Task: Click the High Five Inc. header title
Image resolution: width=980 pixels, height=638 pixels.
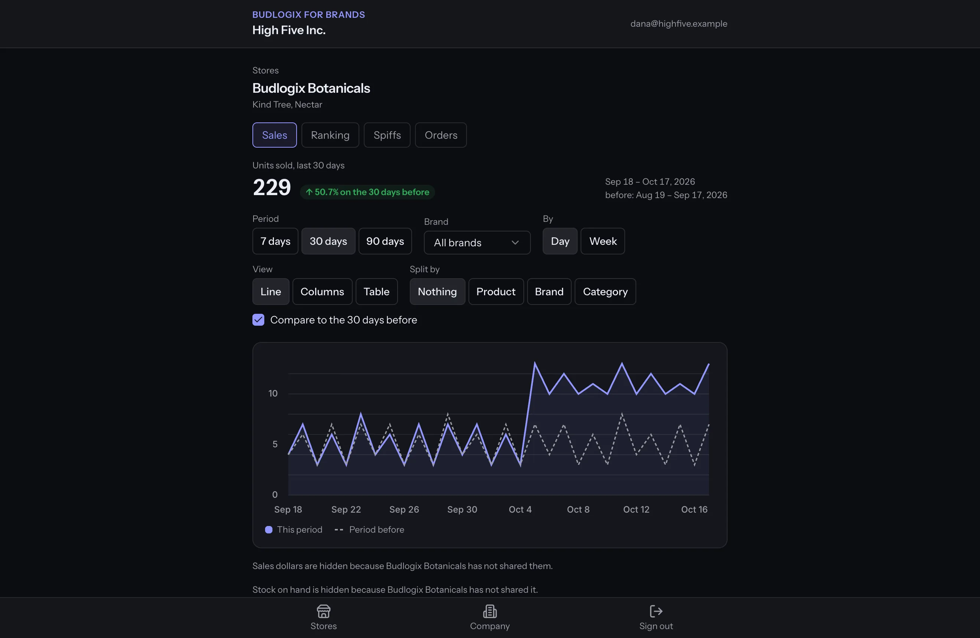Action: coord(289,30)
